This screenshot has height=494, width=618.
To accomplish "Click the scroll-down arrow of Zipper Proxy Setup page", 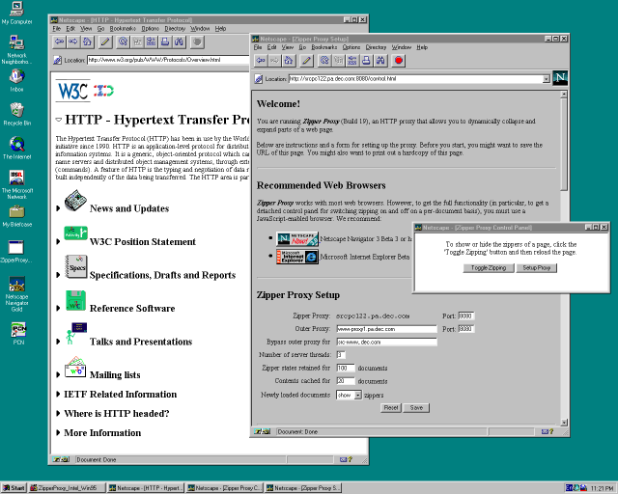I will click(x=564, y=420).
